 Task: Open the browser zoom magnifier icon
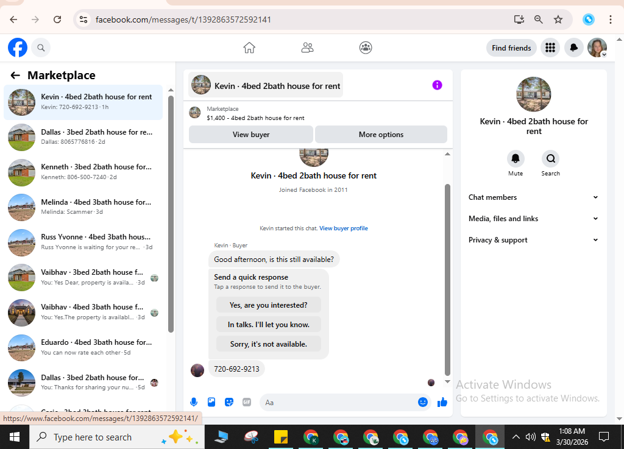click(539, 19)
